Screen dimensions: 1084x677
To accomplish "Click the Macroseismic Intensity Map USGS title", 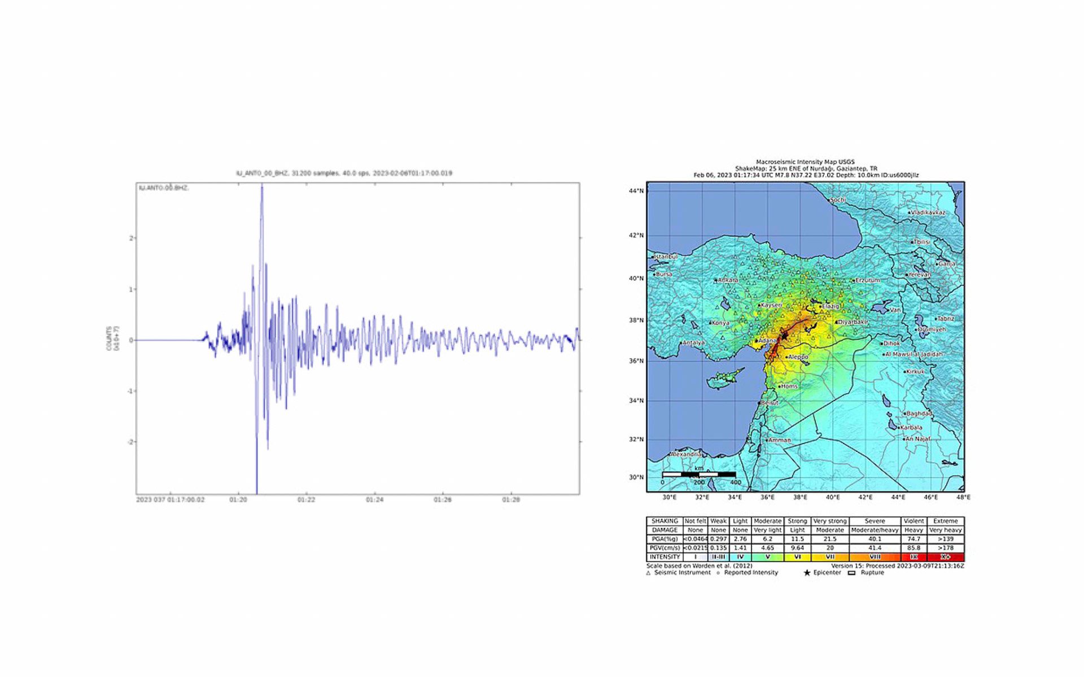I will 805,162.
